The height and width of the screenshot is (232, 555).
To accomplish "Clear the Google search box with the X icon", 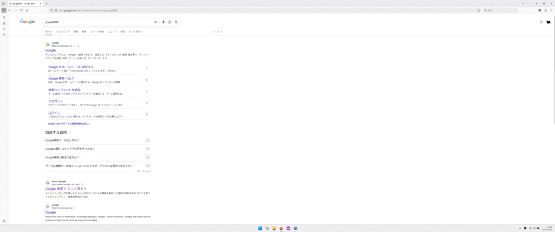I will pyautogui.click(x=155, y=22).
